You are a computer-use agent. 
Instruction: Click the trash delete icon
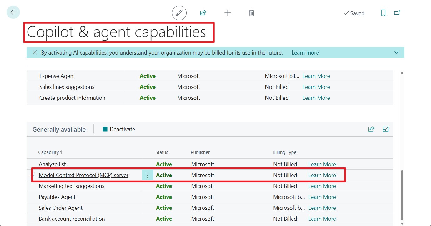[252, 13]
